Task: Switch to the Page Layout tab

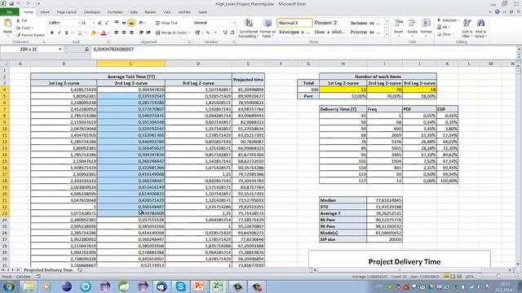Action: coord(67,12)
